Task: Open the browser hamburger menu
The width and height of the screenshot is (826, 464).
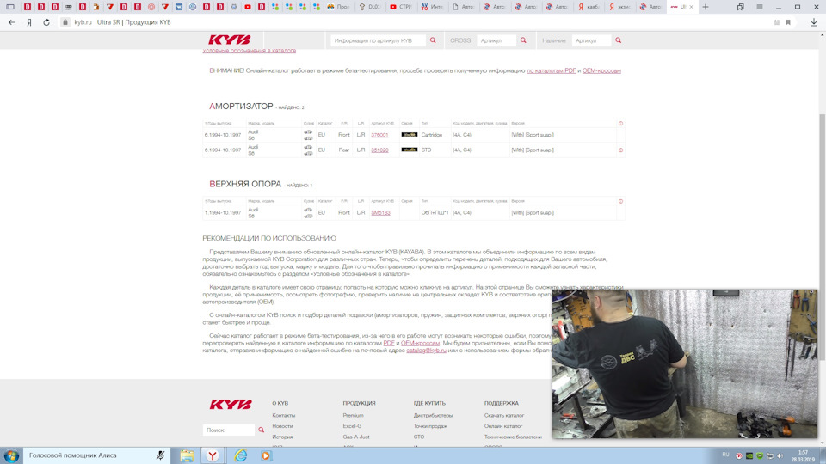Action: pyautogui.click(x=760, y=7)
